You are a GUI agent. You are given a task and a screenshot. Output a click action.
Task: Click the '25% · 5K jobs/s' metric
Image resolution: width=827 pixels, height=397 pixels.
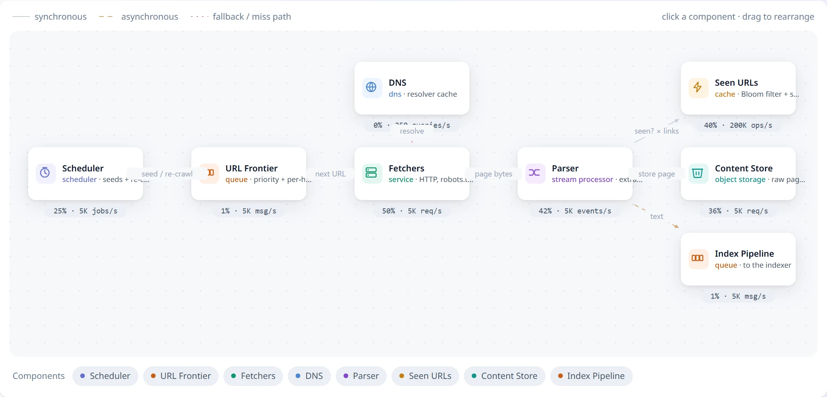tap(86, 211)
